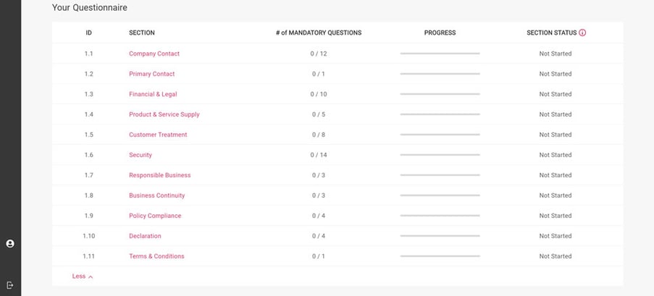Click the ID column header

88,33
